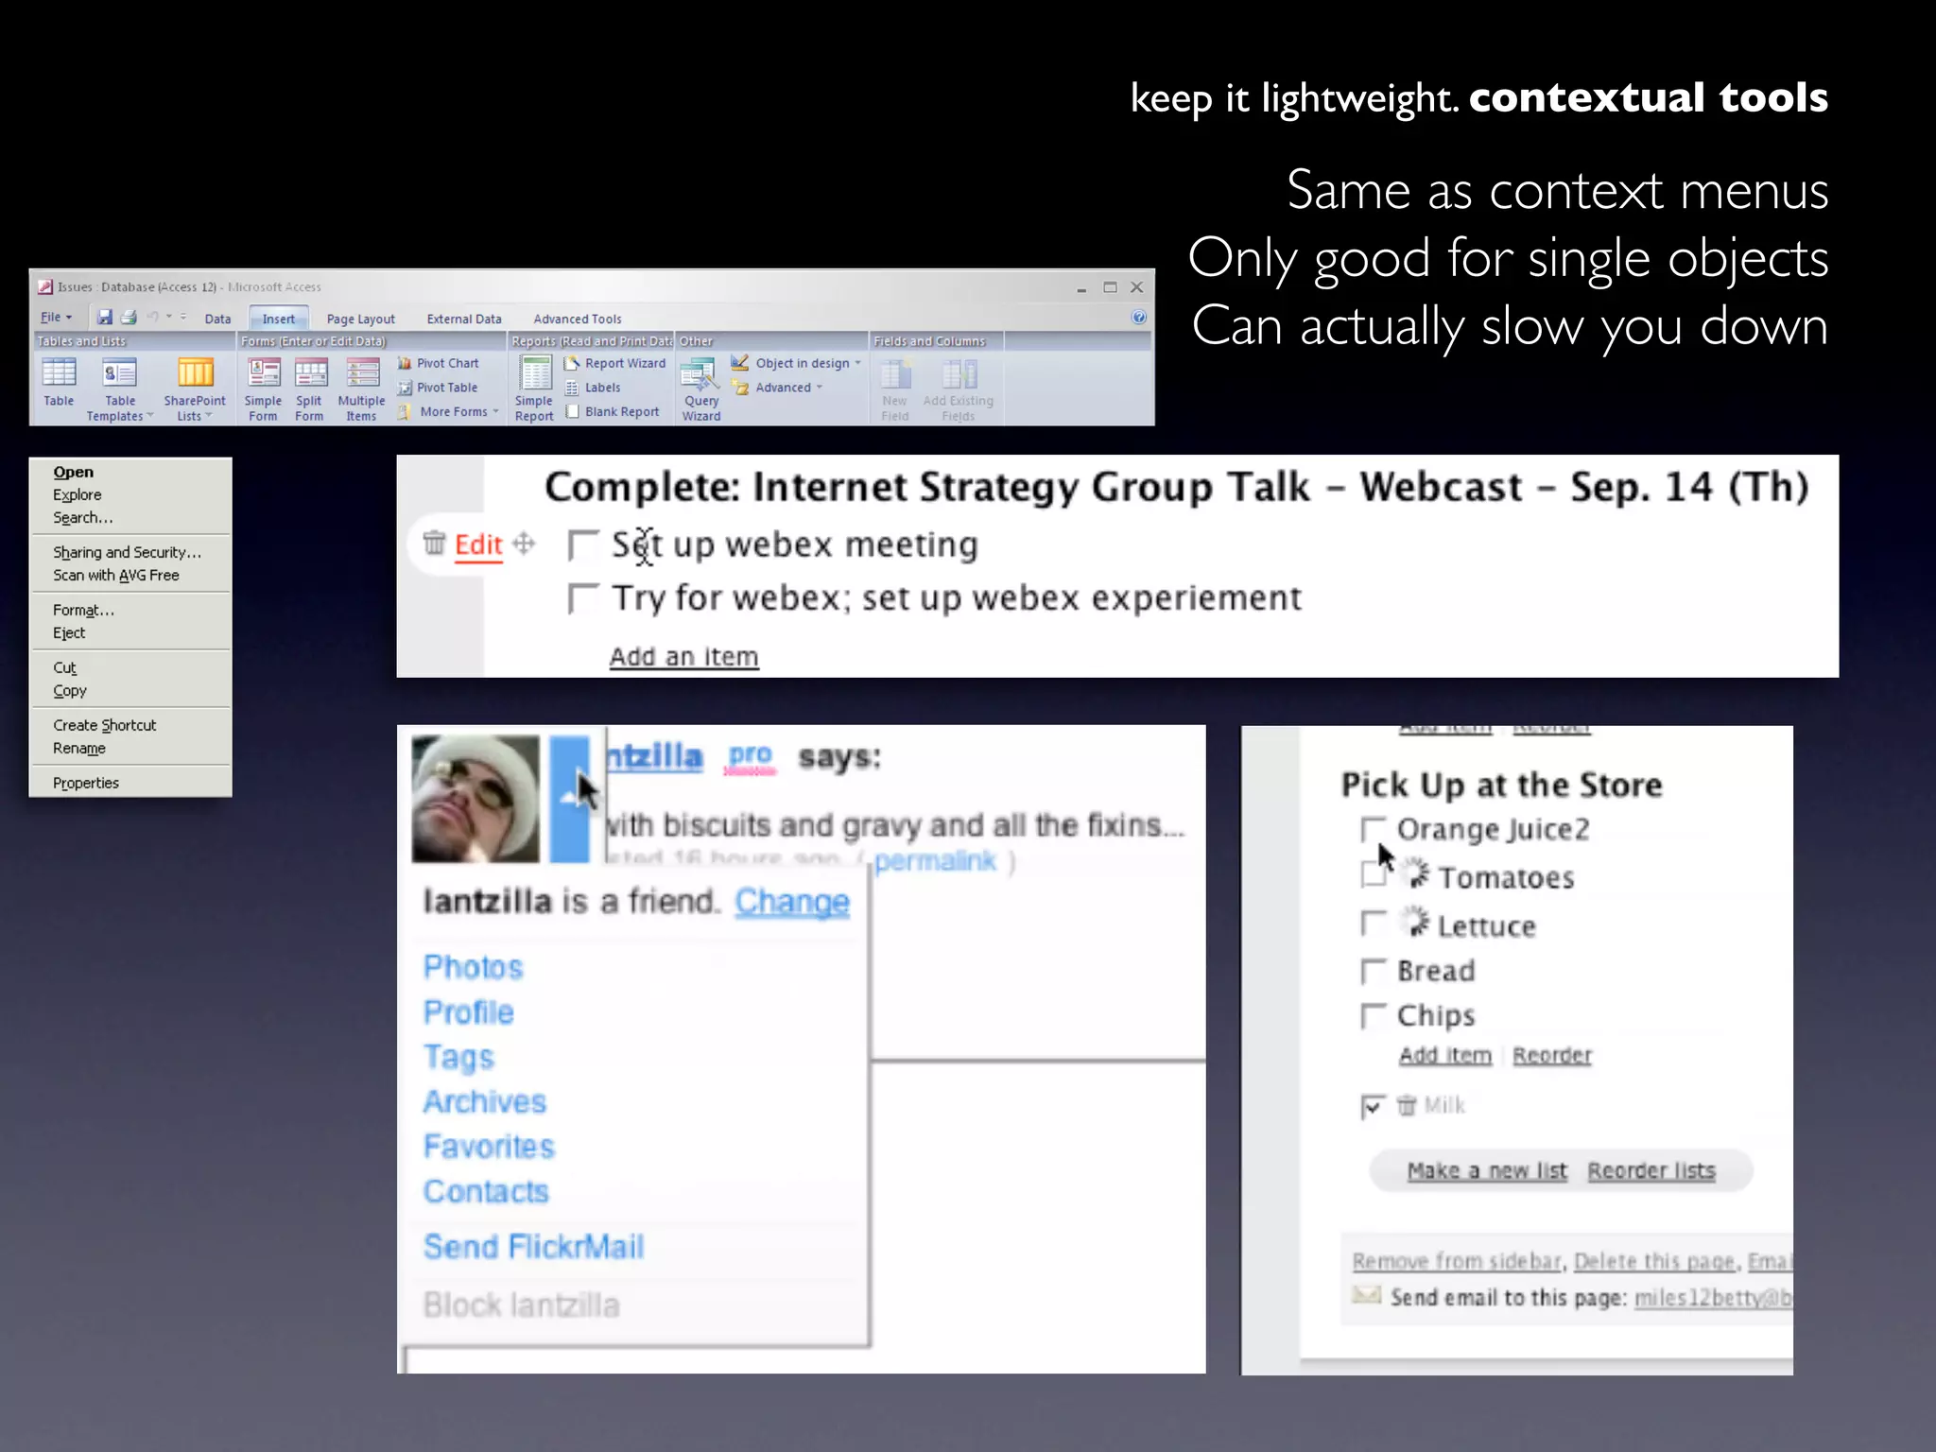Open the Query Wizard
Screen dimensions: 1936x1452
point(700,389)
